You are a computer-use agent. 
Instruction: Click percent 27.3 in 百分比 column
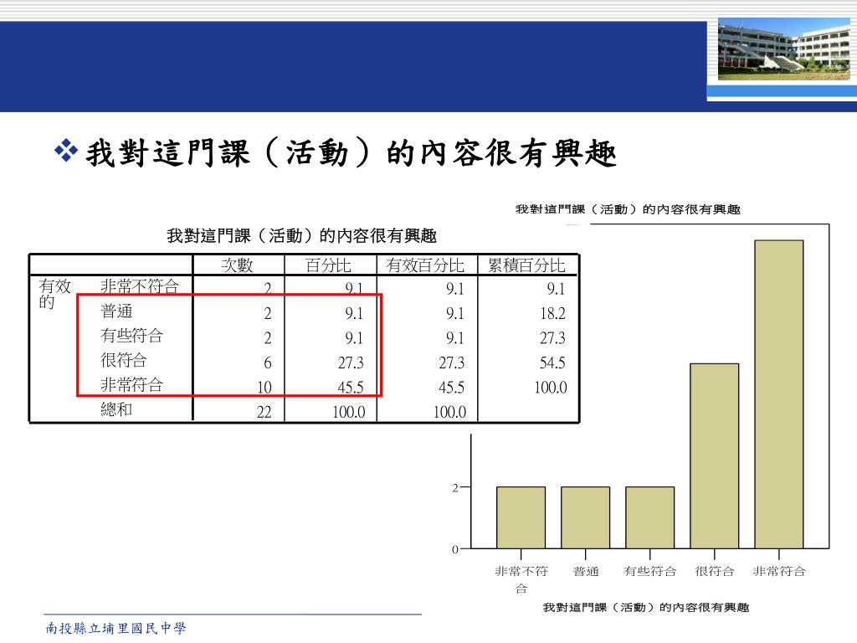pos(351,363)
